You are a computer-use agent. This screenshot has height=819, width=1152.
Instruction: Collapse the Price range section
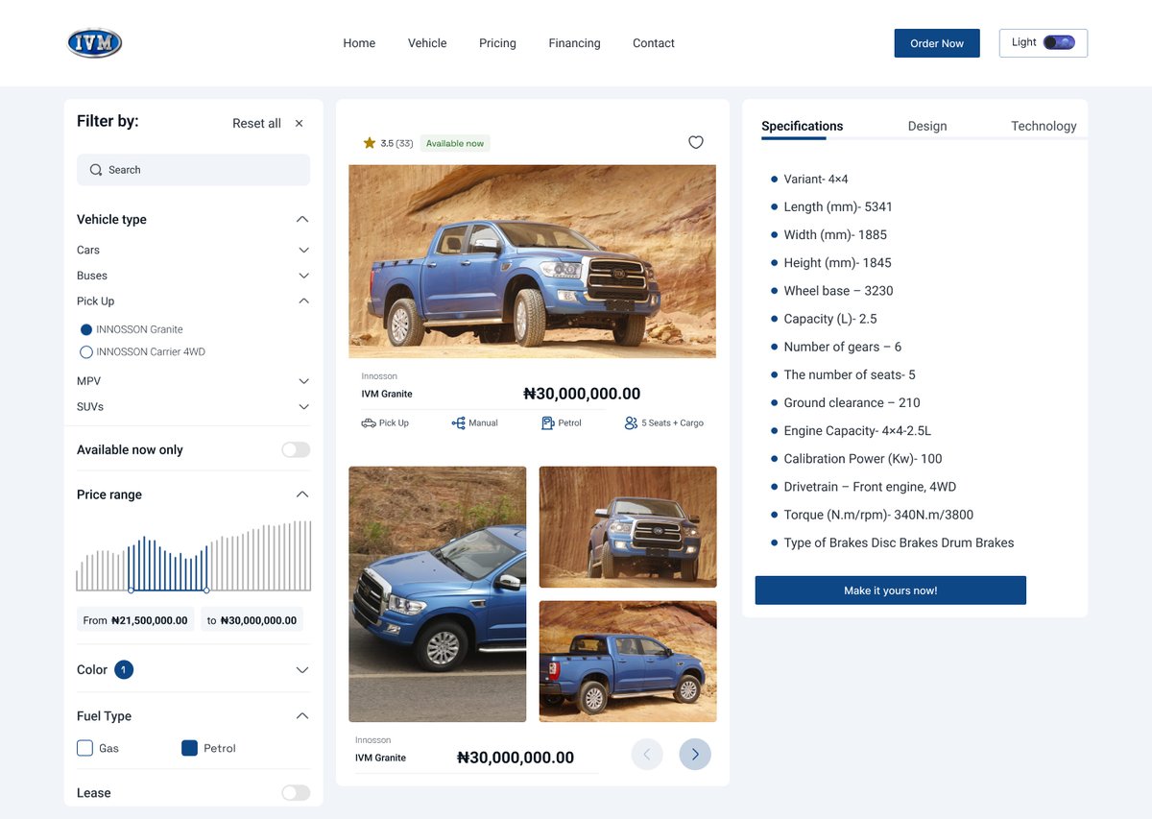point(302,494)
